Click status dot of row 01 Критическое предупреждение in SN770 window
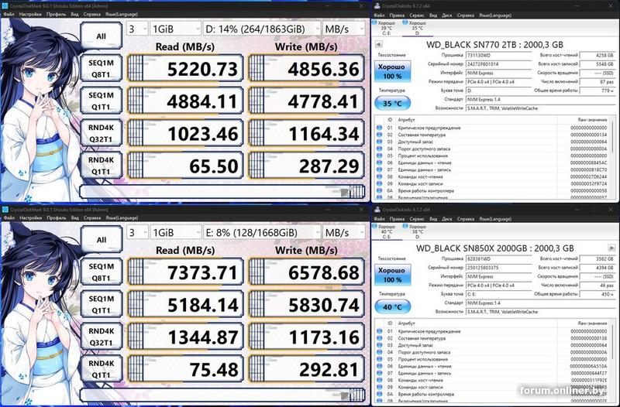The width and height of the screenshot is (620, 407). [x=379, y=128]
